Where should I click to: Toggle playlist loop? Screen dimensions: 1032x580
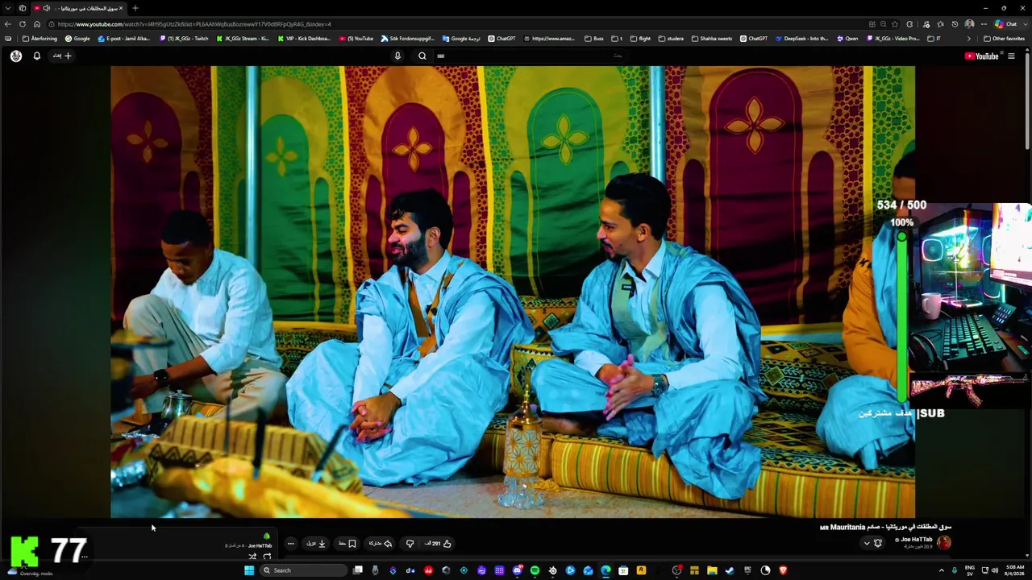click(267, 557)
